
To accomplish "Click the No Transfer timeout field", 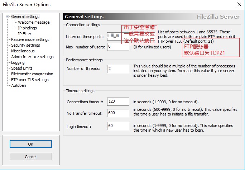I will (x=118, y=113).
